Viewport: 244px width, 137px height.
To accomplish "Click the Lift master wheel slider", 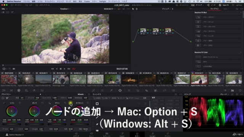I will click(12, 124).
